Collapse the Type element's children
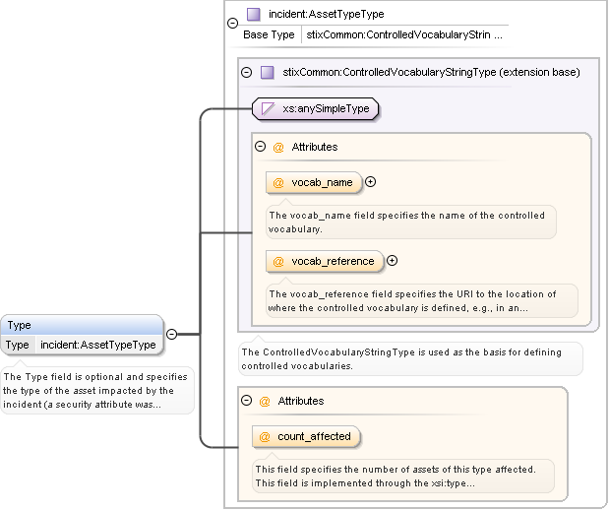609x510 pixels. click(171, 334)
